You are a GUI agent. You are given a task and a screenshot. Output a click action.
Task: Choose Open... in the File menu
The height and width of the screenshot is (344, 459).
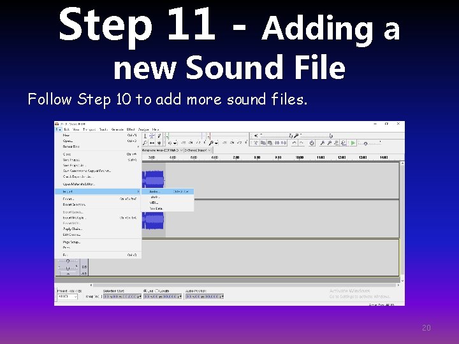pyautogui.click(x=98, y=141)
